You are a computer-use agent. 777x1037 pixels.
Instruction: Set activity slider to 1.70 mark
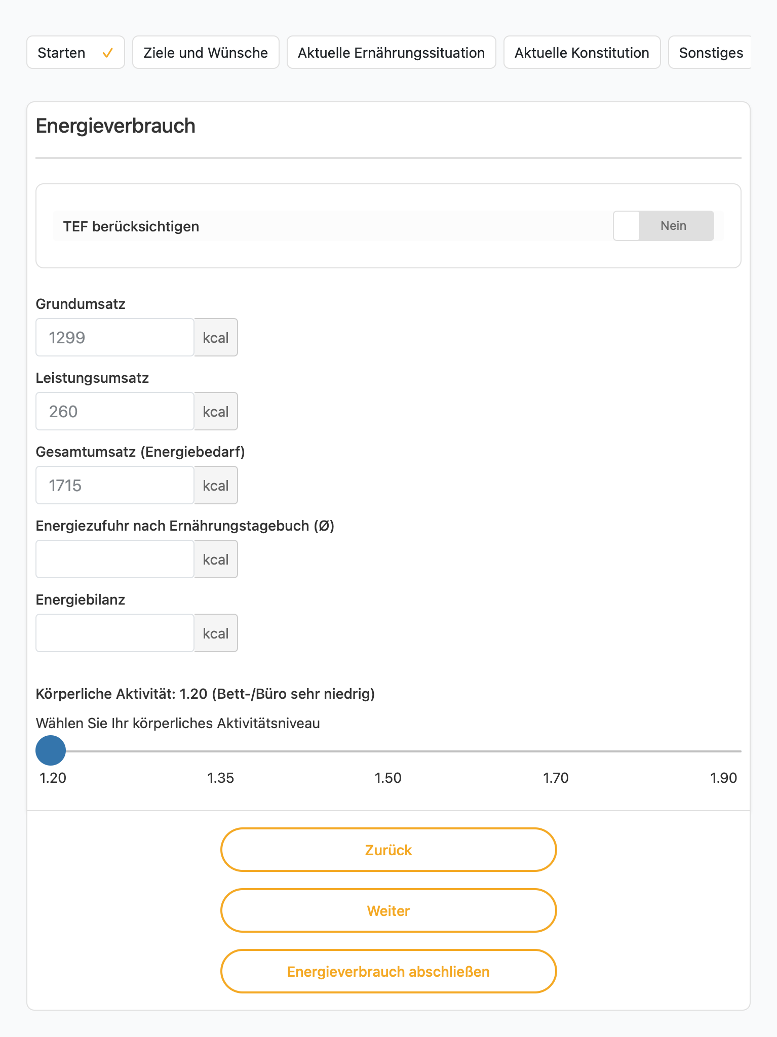click(x=556, y=751)
